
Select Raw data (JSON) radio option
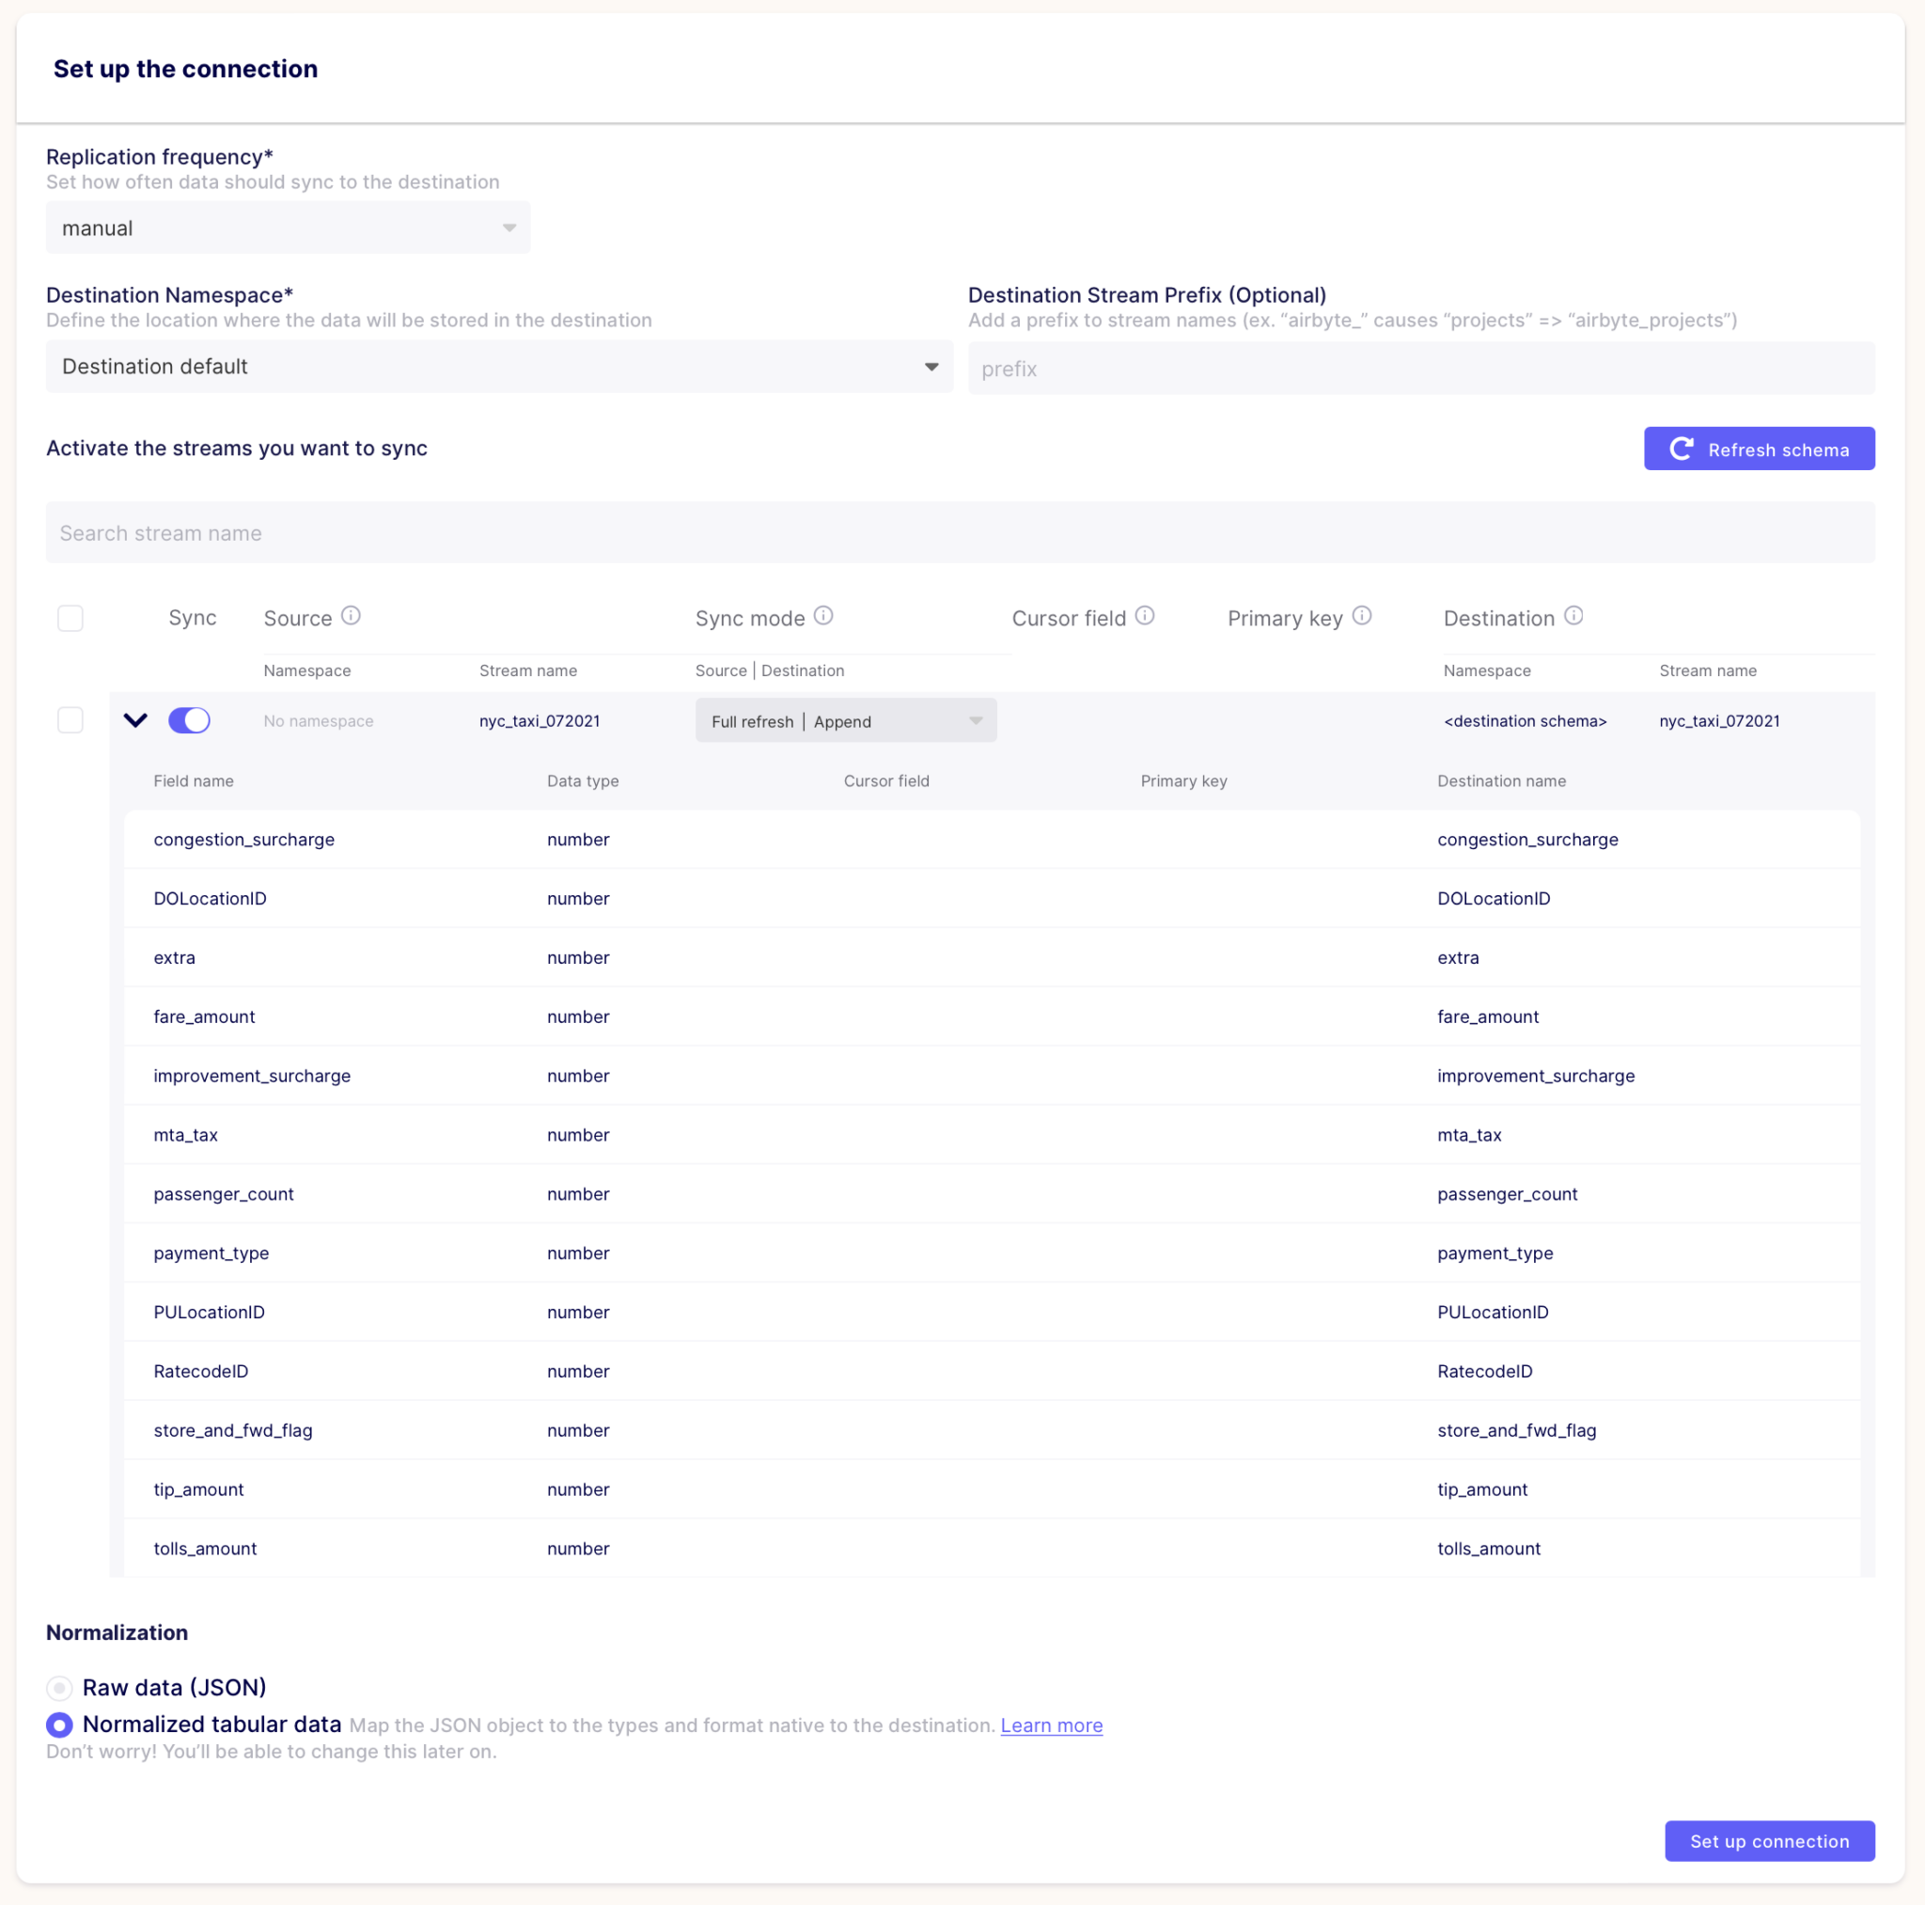[60, 1688]
